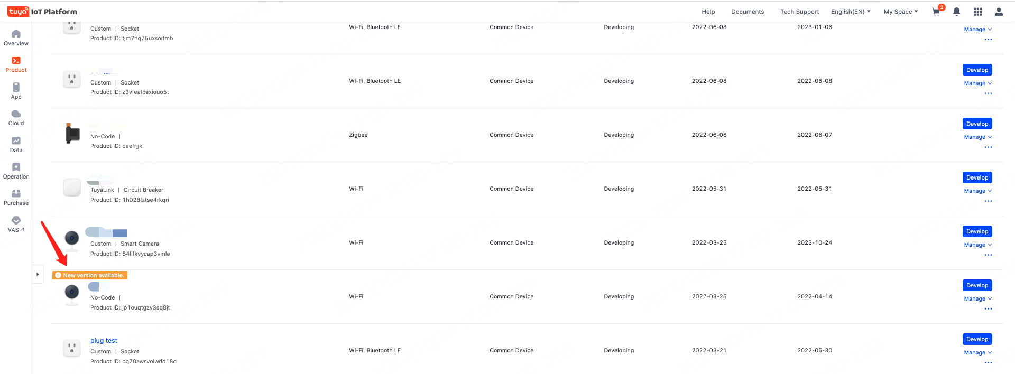
Task: Expand the My Space dropdown
Action: (x=900, y=12)
